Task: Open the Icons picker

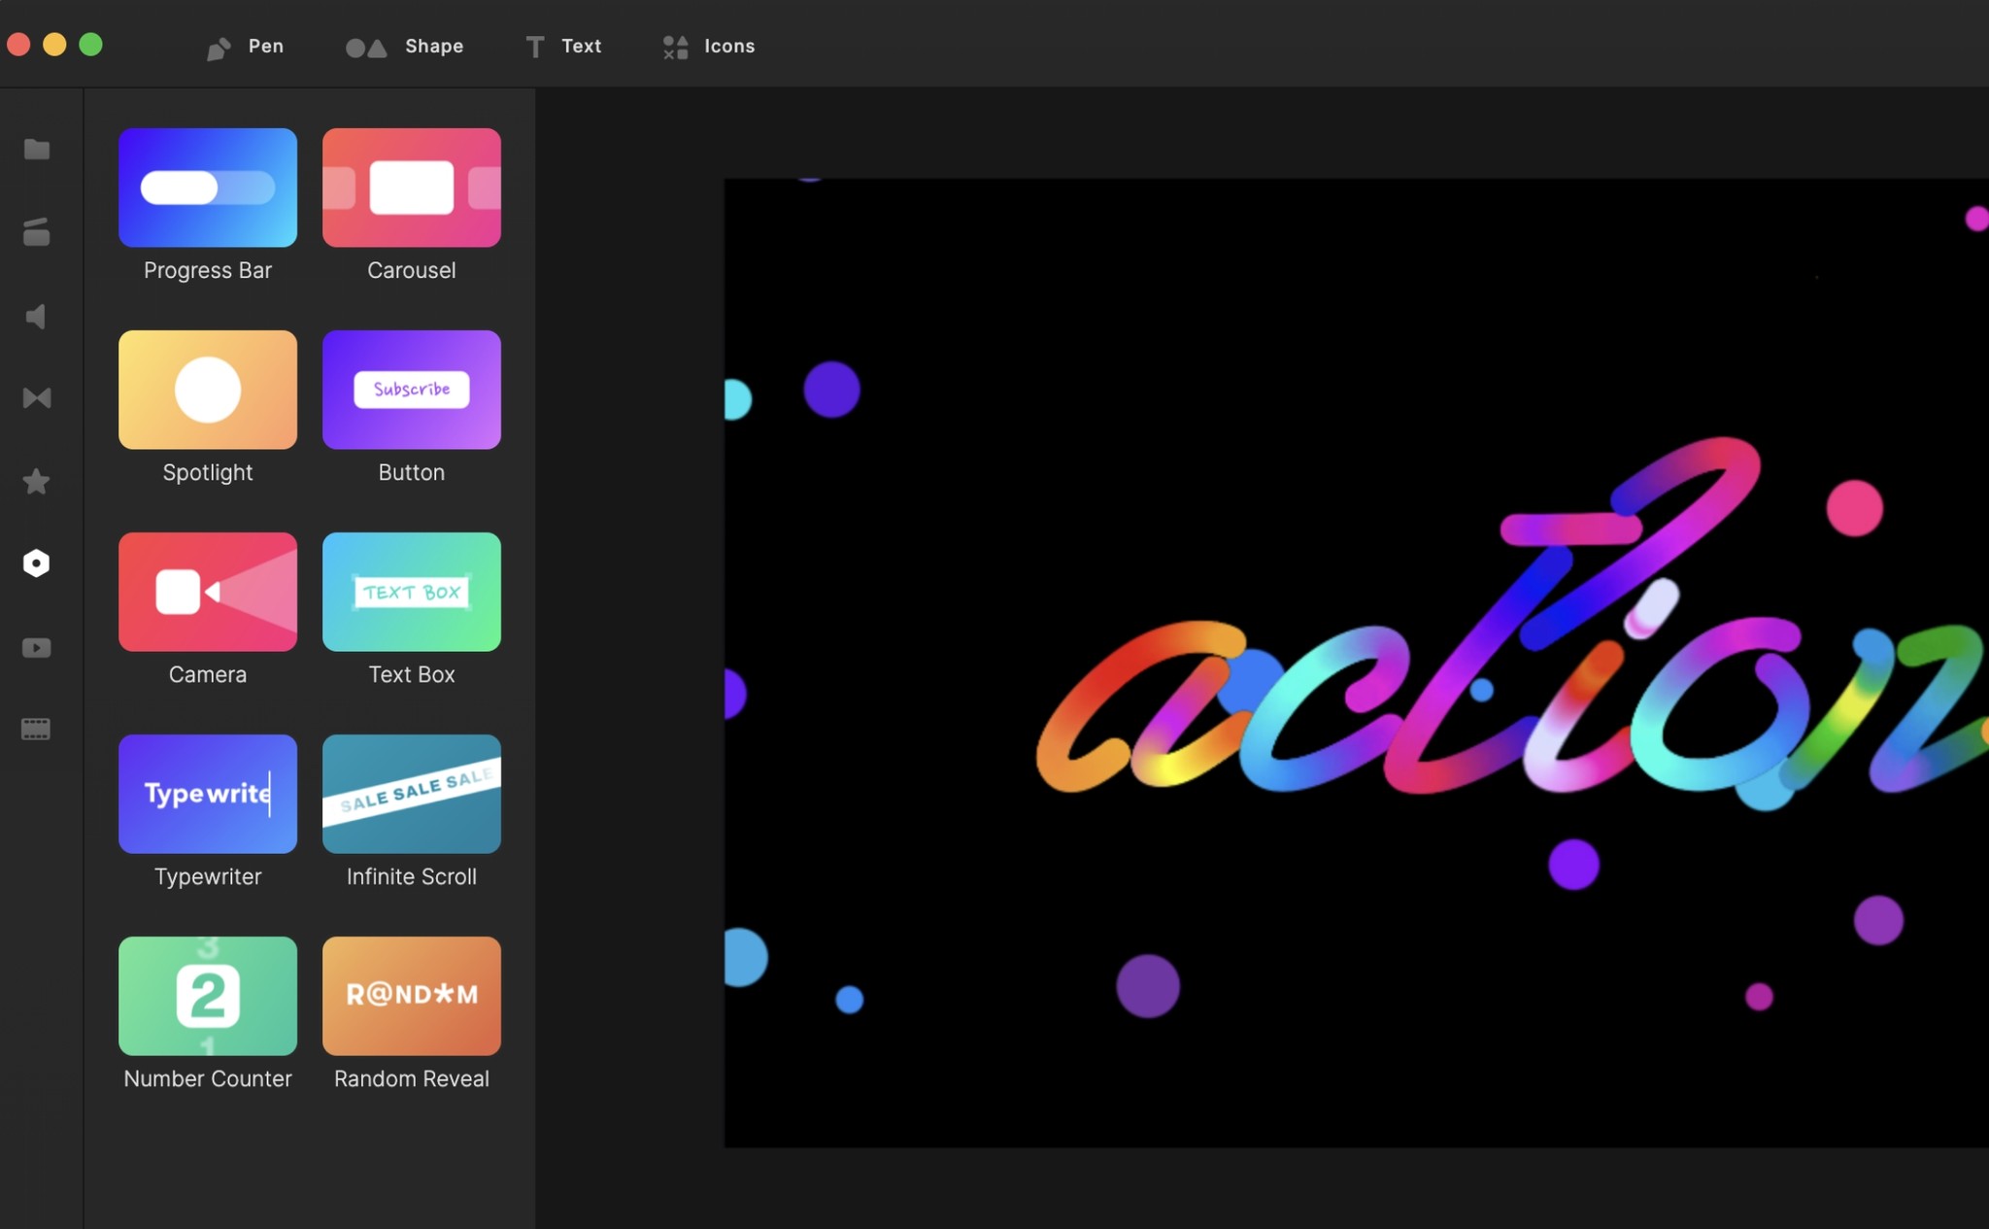Action: (707, 46)
